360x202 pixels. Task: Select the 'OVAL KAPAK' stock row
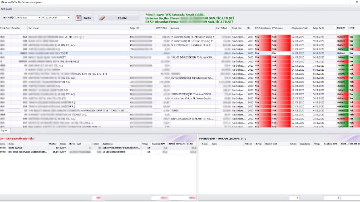pos(98,148)
